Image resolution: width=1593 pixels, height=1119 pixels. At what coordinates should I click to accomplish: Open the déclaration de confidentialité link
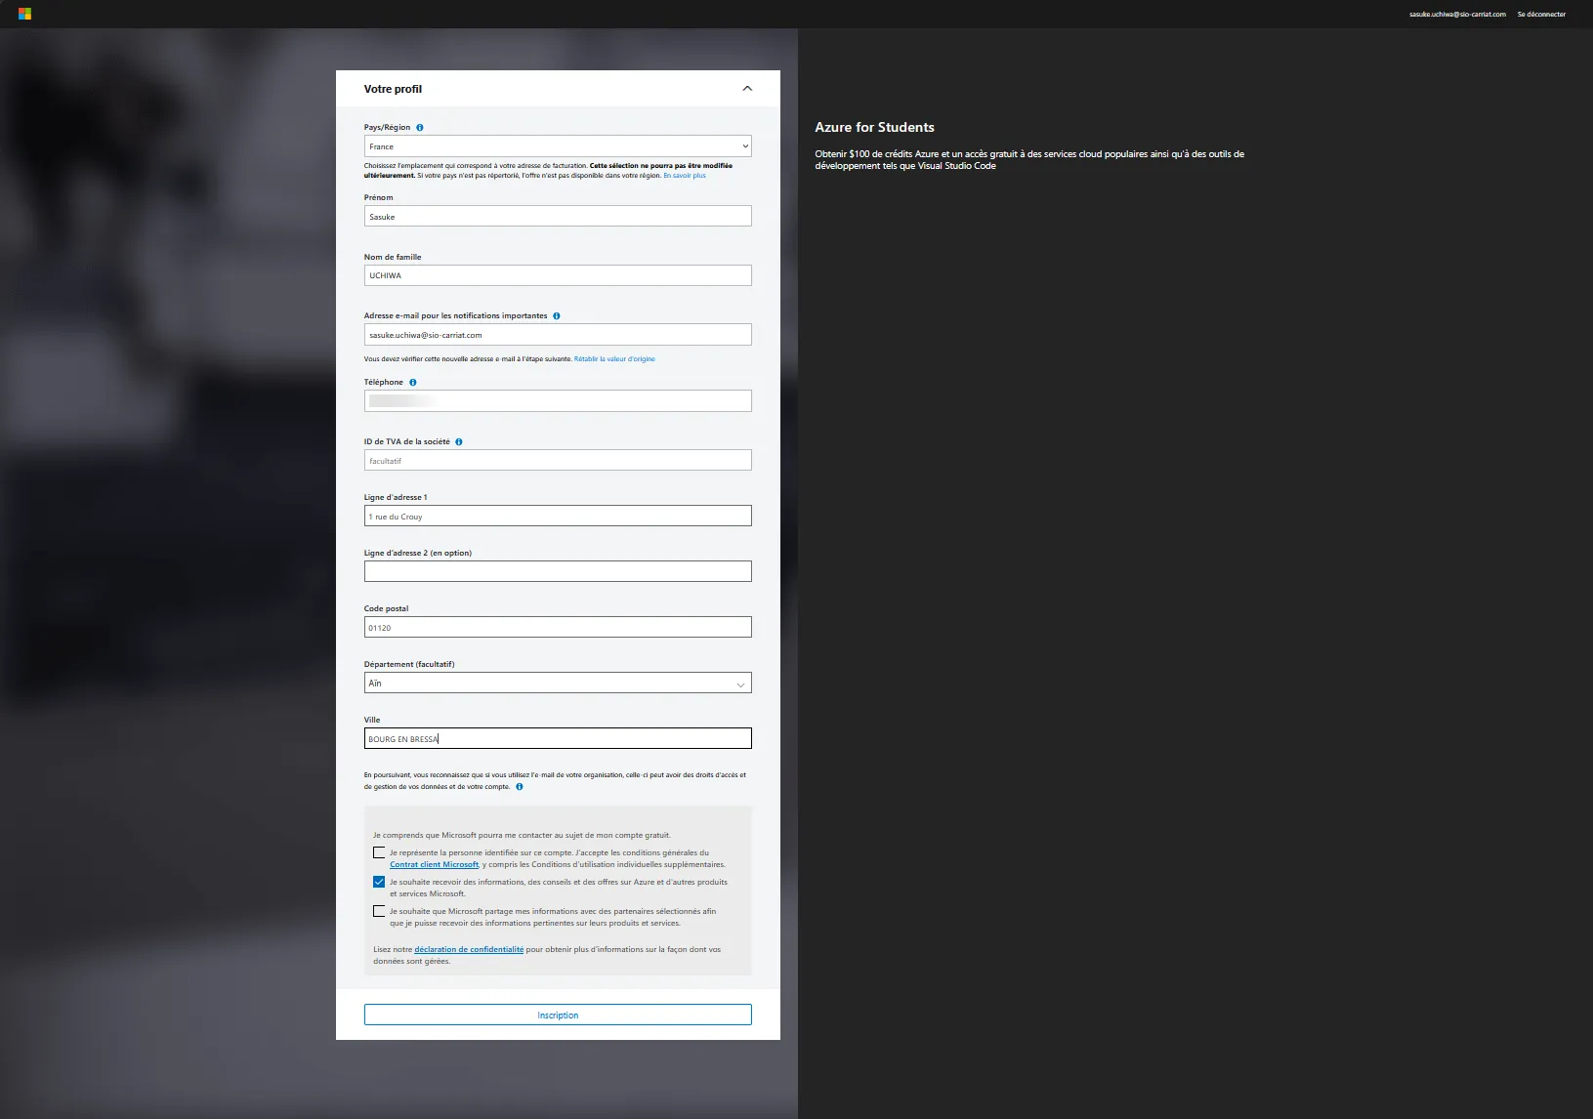tap(469, 949)
